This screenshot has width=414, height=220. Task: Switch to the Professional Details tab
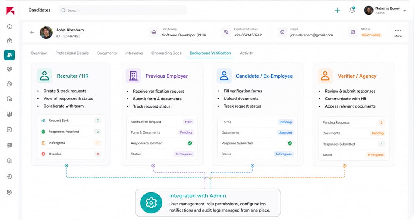tap(72, 53)
